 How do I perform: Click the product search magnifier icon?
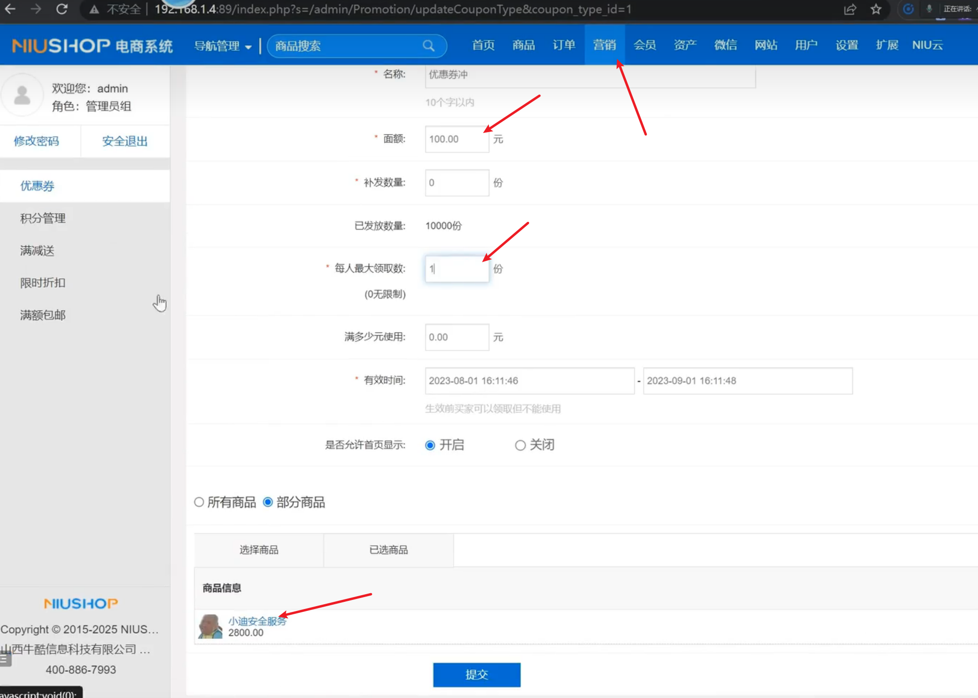coord(428,46)
